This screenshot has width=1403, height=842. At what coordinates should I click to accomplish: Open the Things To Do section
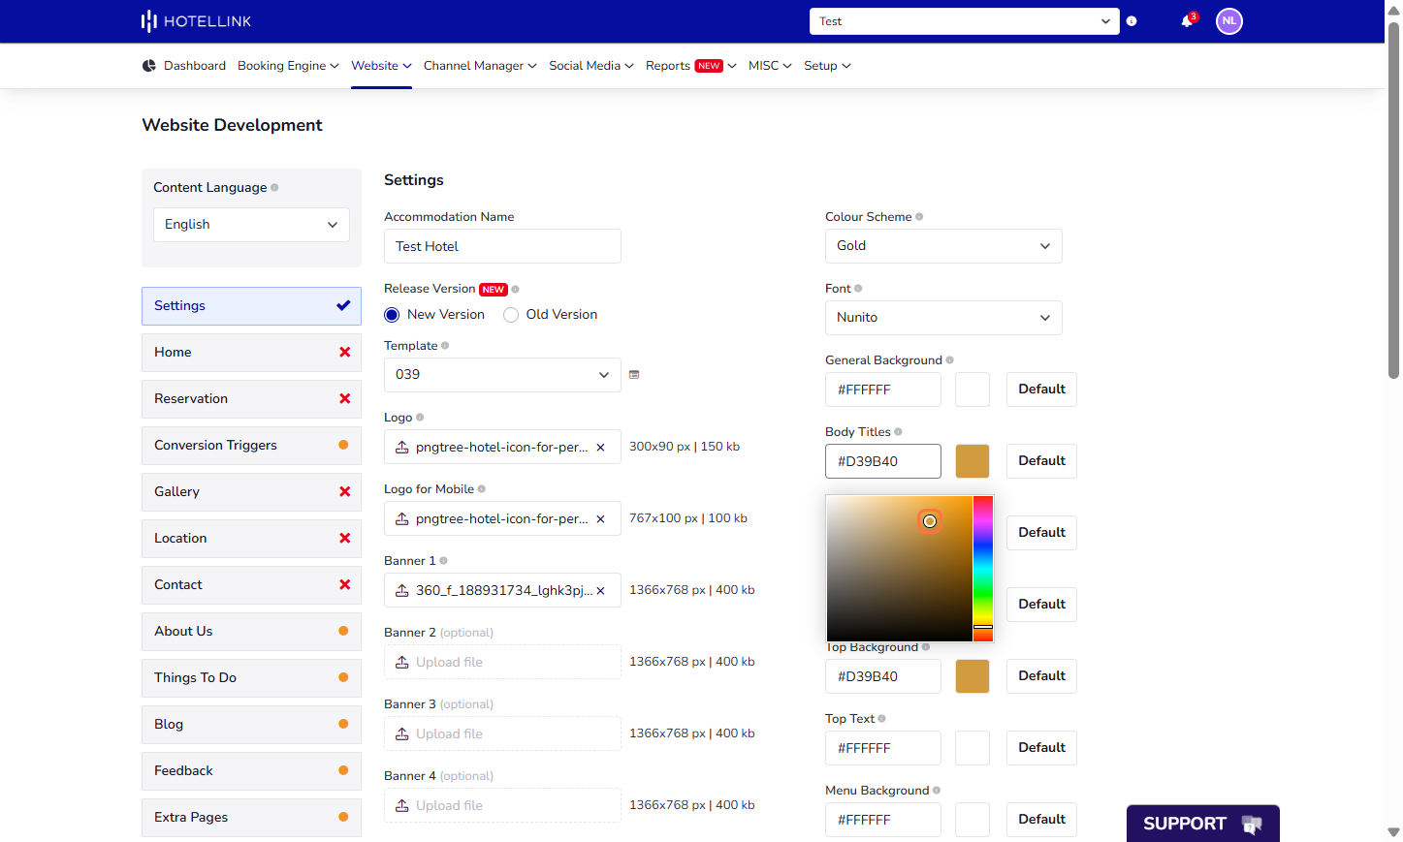(251, 678)
